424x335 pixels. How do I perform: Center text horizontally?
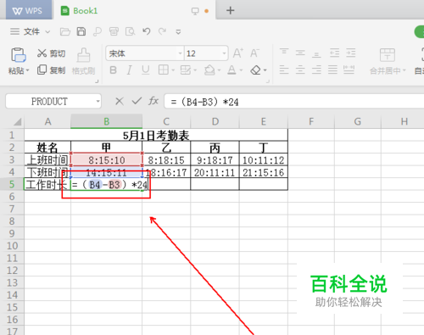coord(300,70)
